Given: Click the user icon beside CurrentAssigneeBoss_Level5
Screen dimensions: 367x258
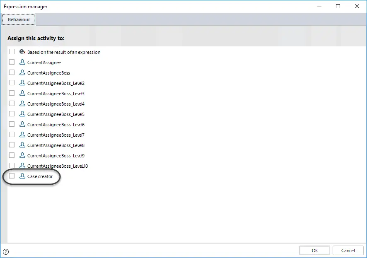Looking at the screenshot, I should click(x=22, y=114).
